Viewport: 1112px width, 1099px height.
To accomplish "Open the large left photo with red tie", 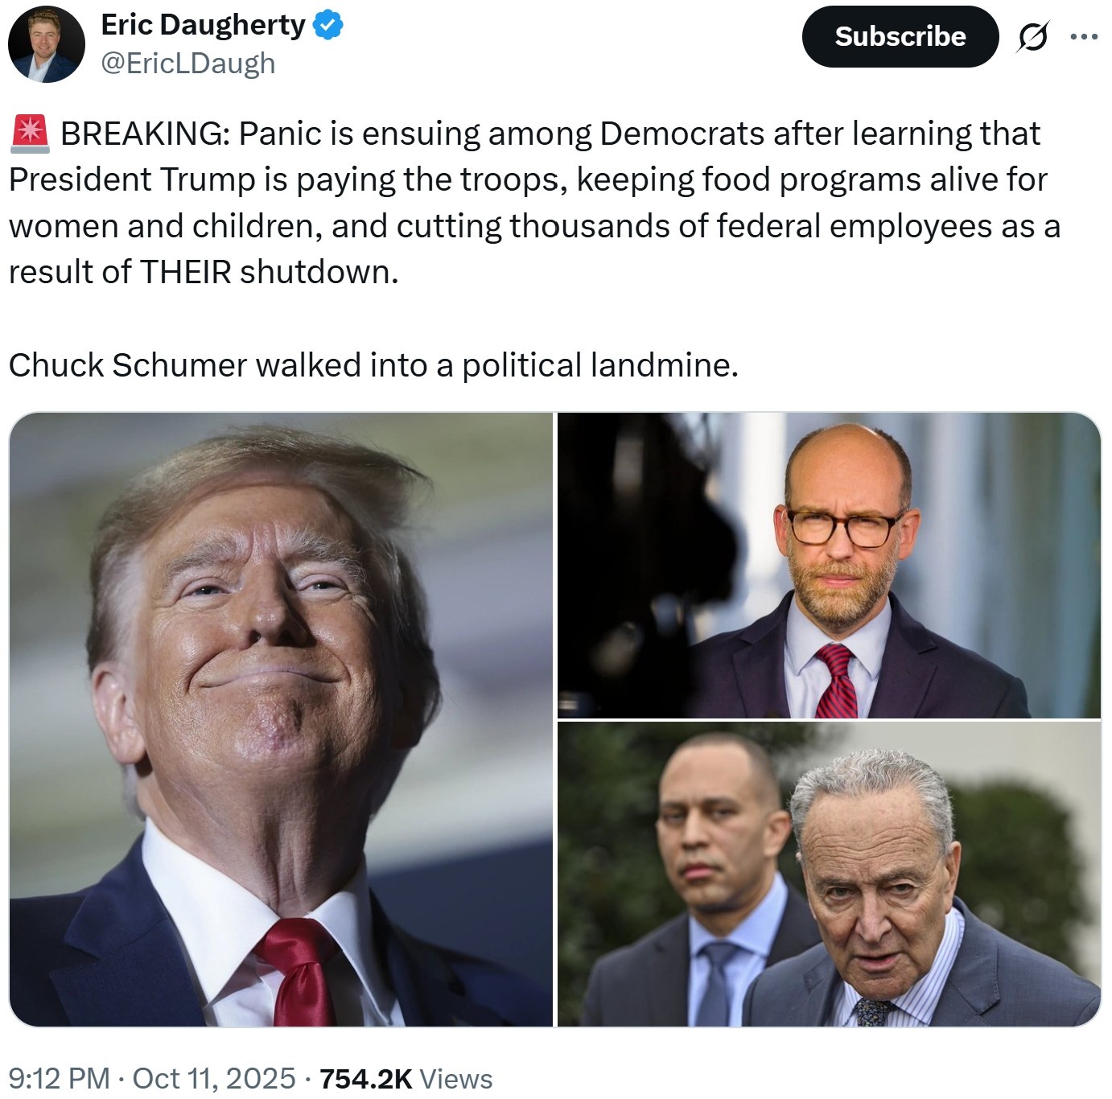I will coord(281,719).
